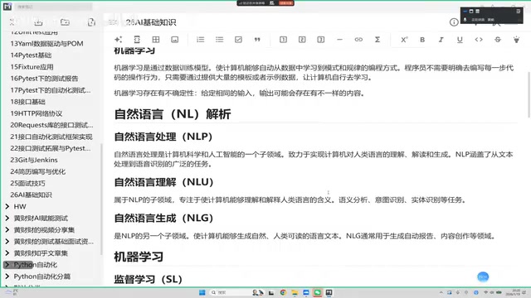Expand the HW folder

tap(7, 206)
